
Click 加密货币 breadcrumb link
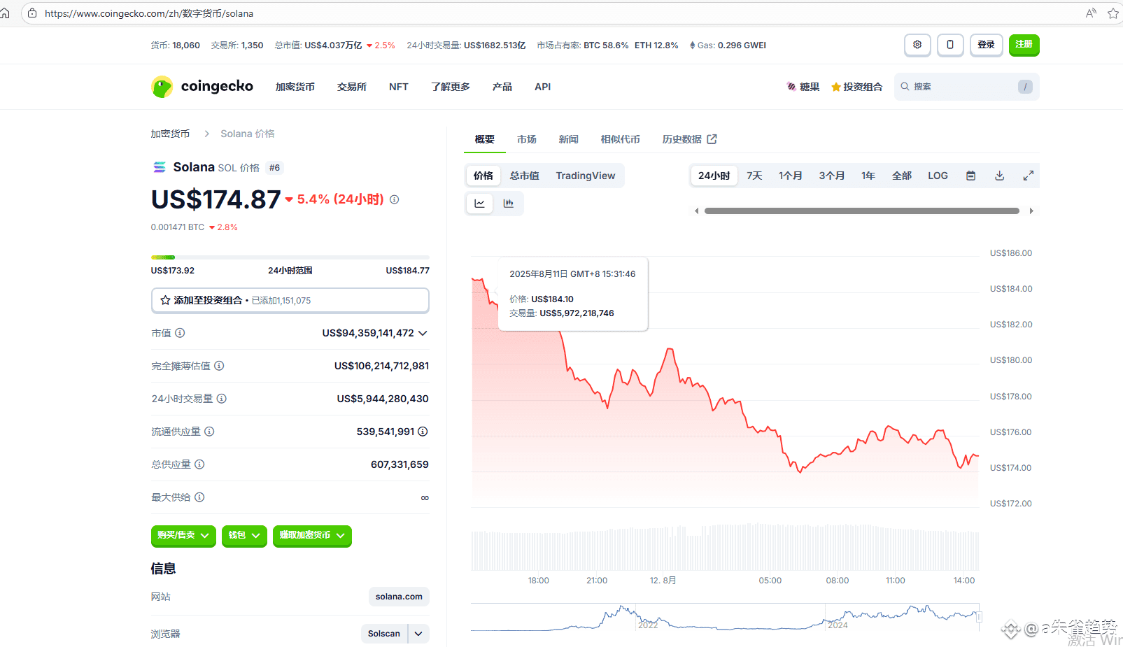click(170, 134)
